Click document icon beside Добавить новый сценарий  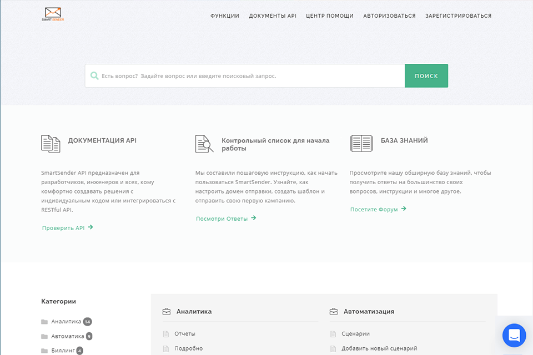coord(333,348)
